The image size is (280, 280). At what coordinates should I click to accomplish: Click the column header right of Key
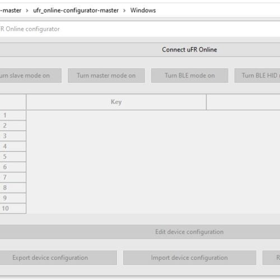pos(243,102)
